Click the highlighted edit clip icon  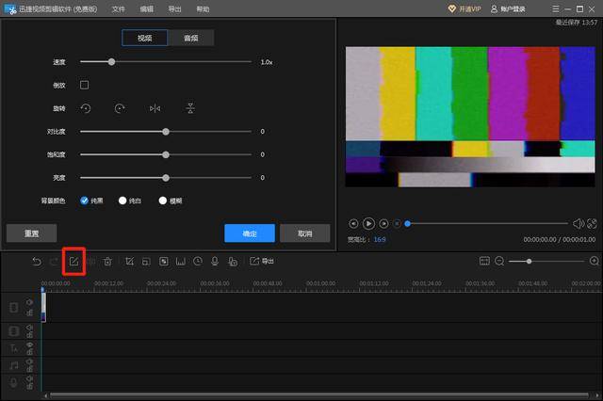tap(73, 262)
